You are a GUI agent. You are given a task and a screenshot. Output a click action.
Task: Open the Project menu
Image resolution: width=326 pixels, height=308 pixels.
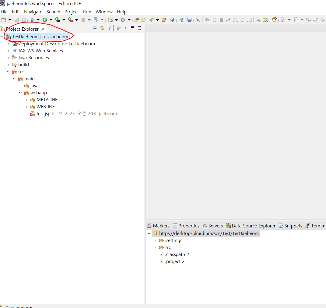click(72, 12)
